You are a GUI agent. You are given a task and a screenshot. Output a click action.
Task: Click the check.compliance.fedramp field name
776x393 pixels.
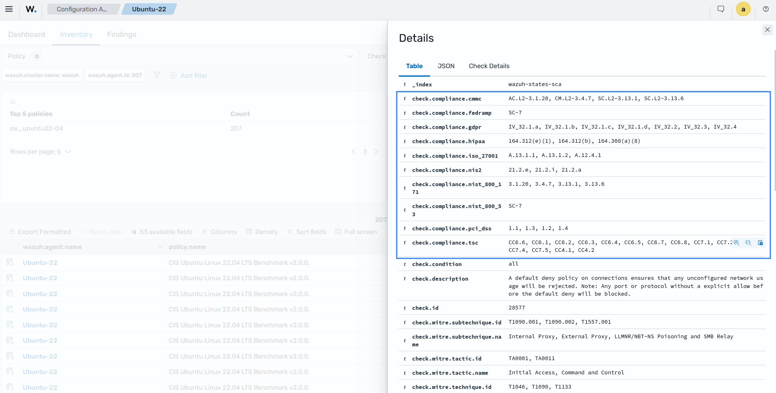[451, 113]
